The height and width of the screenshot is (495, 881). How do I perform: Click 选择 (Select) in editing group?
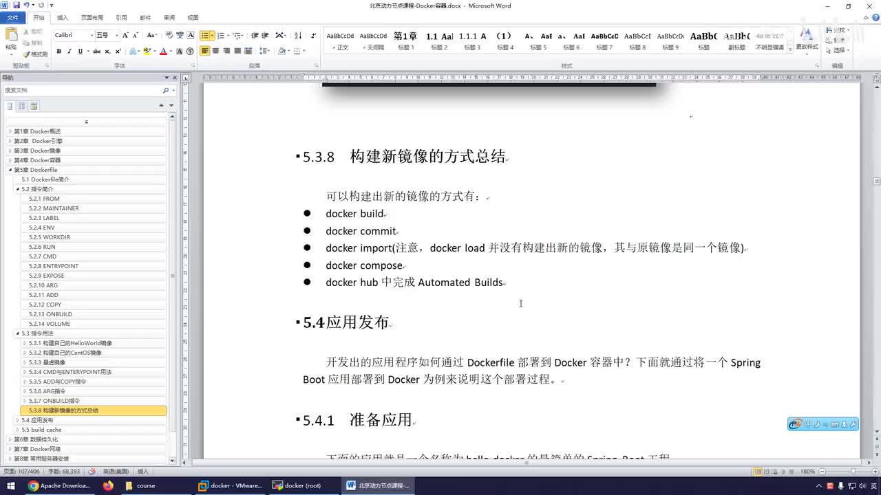[837, 50]
